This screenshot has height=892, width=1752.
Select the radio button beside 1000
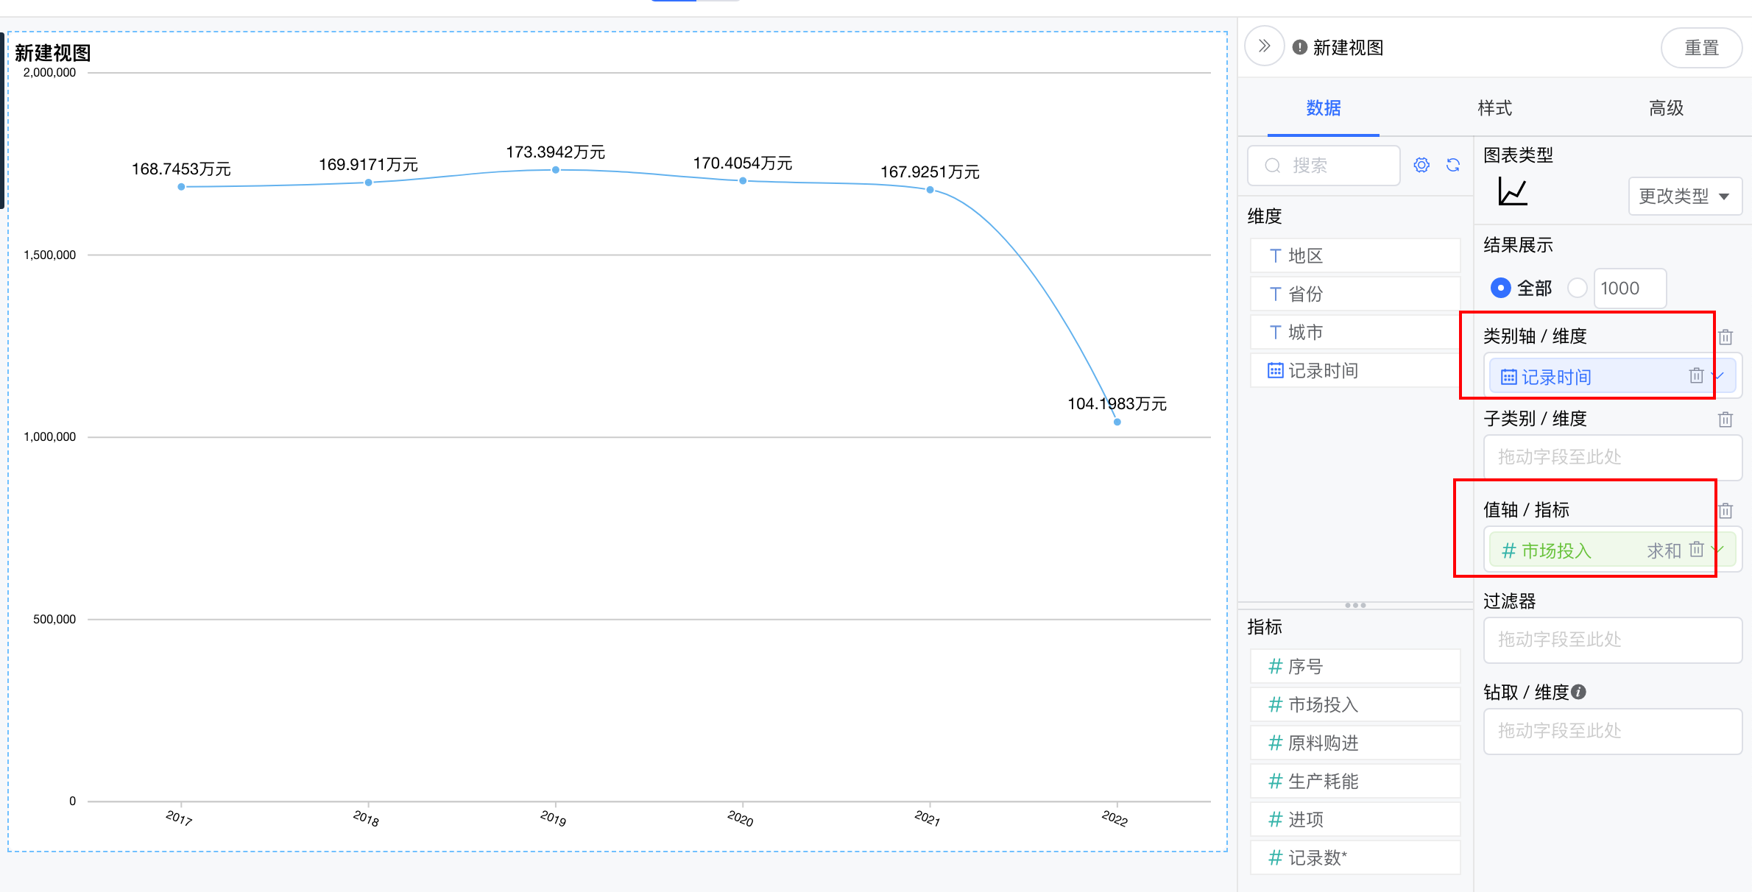pos(1577,288)
